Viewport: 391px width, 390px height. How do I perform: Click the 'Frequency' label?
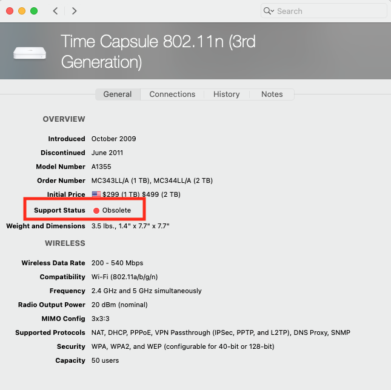pos(67,291)
